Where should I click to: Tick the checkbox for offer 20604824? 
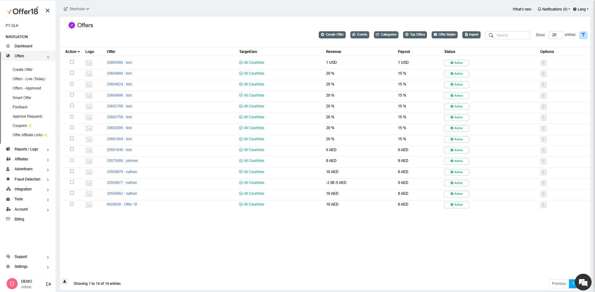click(72, 84)
